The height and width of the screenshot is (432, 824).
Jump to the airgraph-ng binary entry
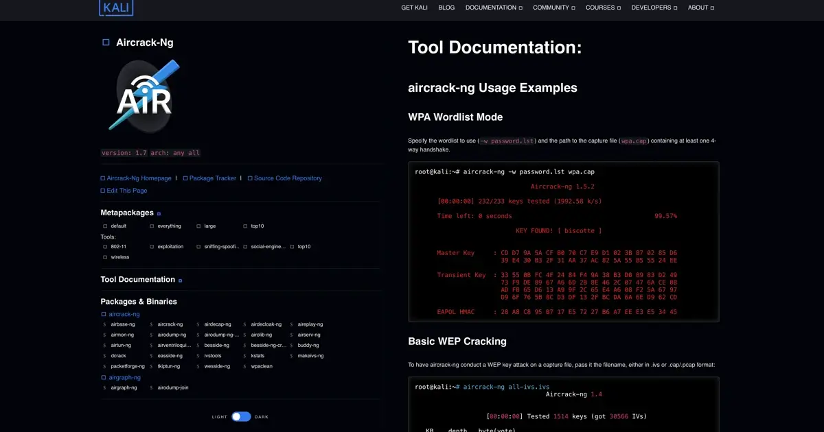(x=124, y=387)
